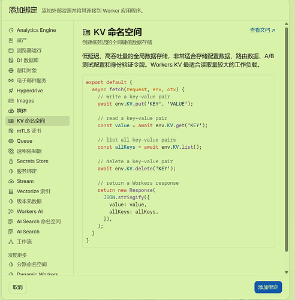The image size is (295, 300).
Task: Select the KV 命名空间 sidebar entry
Action: 38,121
